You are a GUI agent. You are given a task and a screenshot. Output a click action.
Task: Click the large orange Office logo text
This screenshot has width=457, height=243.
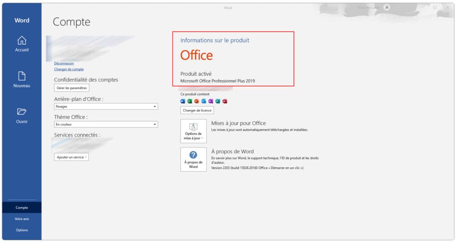(196, 55)
